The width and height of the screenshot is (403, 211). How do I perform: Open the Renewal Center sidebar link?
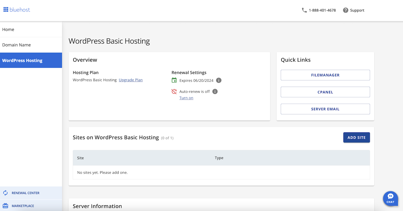coord(31,193)
